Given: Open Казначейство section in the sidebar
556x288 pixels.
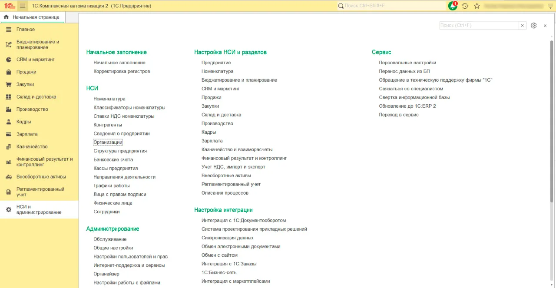Looking at the screenshot, I should click(32, 146).
